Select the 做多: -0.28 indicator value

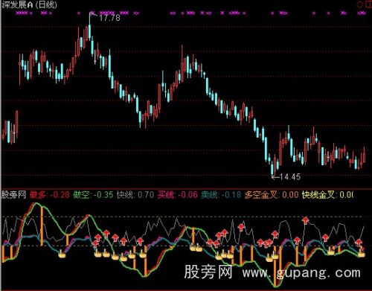pyautogui.click(x=50, y=195)
